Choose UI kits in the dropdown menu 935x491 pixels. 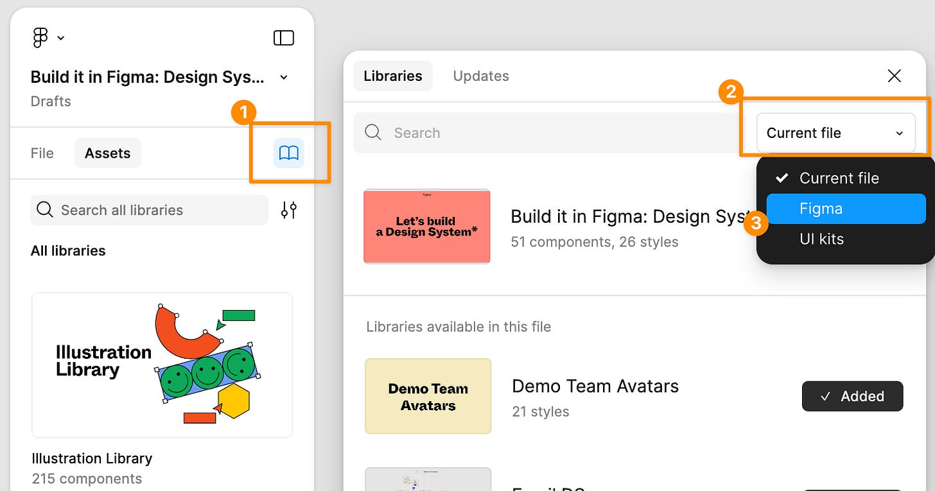point(846,239)
